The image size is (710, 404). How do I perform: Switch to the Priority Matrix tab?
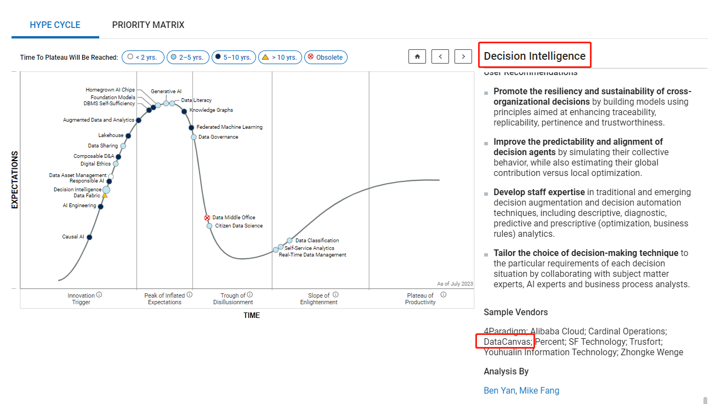148,25
